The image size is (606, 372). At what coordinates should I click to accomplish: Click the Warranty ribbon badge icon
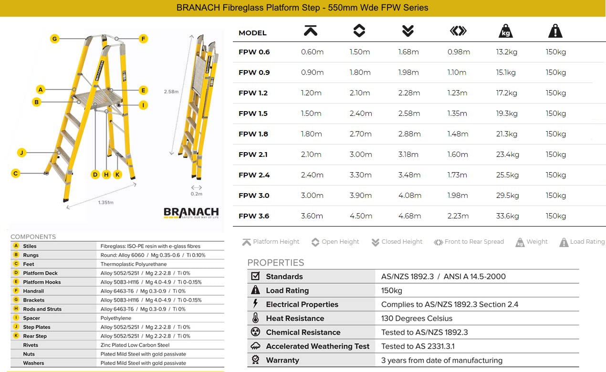pos(255,360)
